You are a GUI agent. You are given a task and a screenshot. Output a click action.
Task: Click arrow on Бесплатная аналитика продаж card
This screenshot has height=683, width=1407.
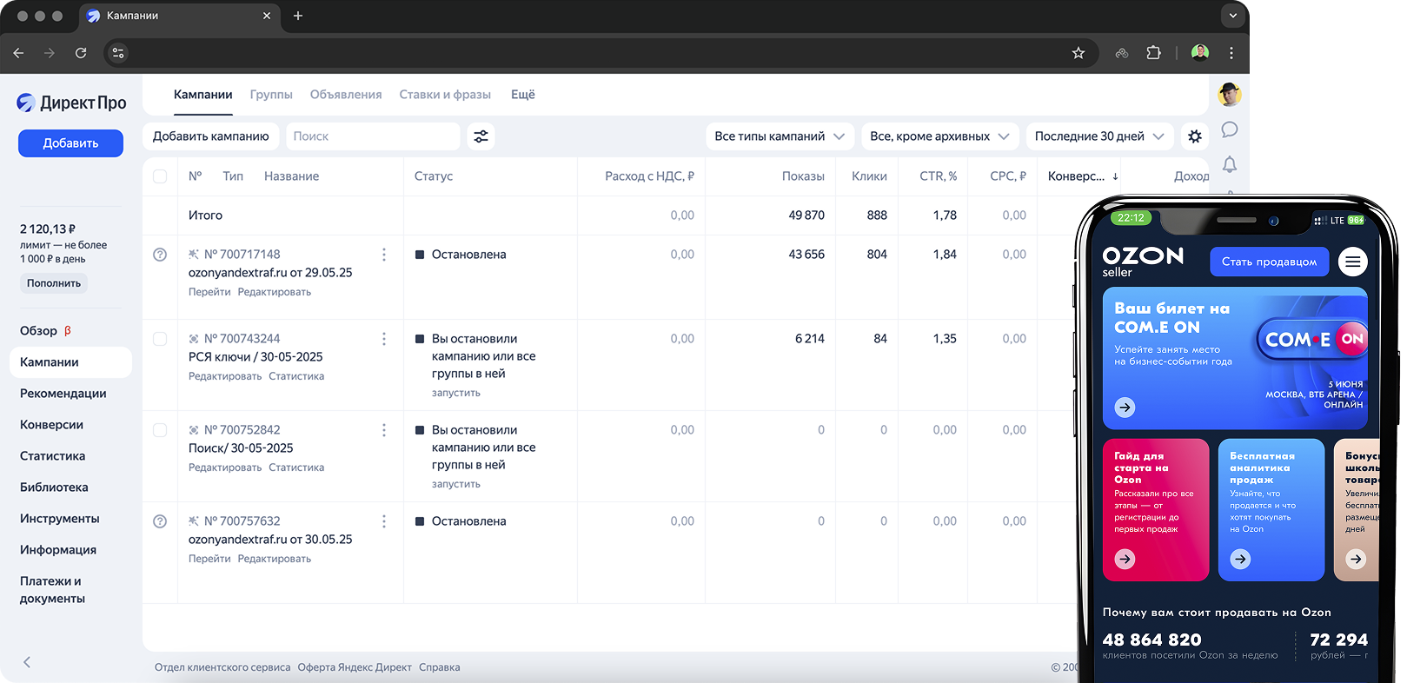1241,560
